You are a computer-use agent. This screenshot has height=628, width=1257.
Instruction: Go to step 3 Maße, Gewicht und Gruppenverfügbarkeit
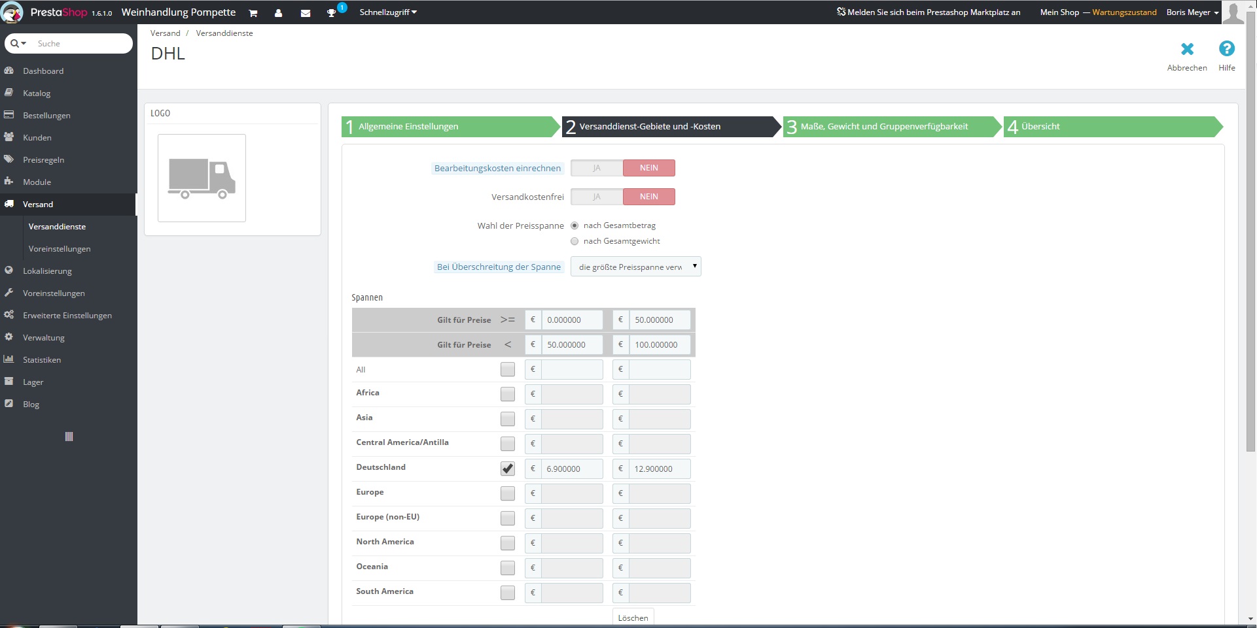(x=893, y=127)
